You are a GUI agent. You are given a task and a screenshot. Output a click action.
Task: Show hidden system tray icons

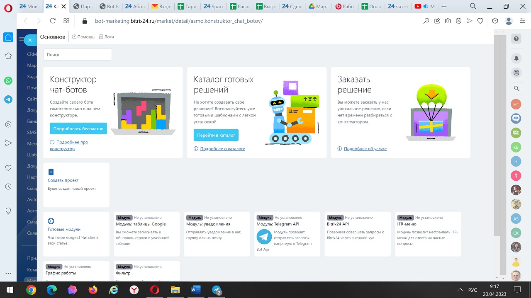point(460,290)
